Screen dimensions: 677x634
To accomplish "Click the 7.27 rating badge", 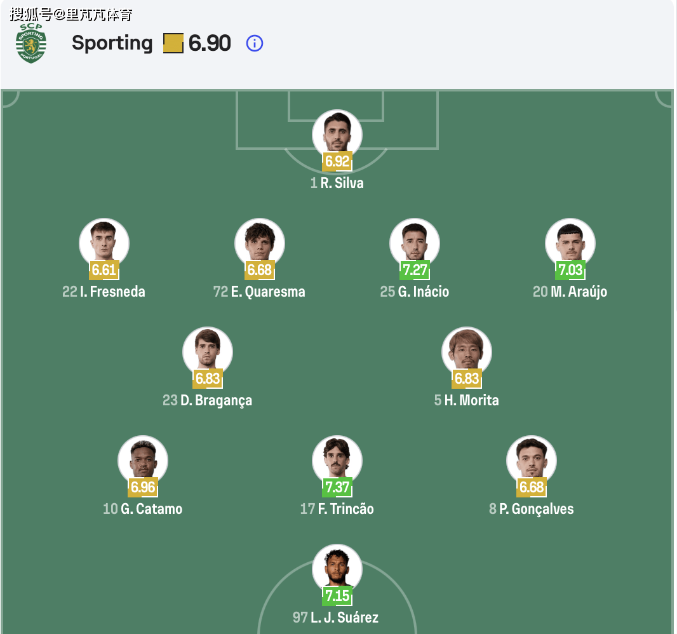I will 415,270.
